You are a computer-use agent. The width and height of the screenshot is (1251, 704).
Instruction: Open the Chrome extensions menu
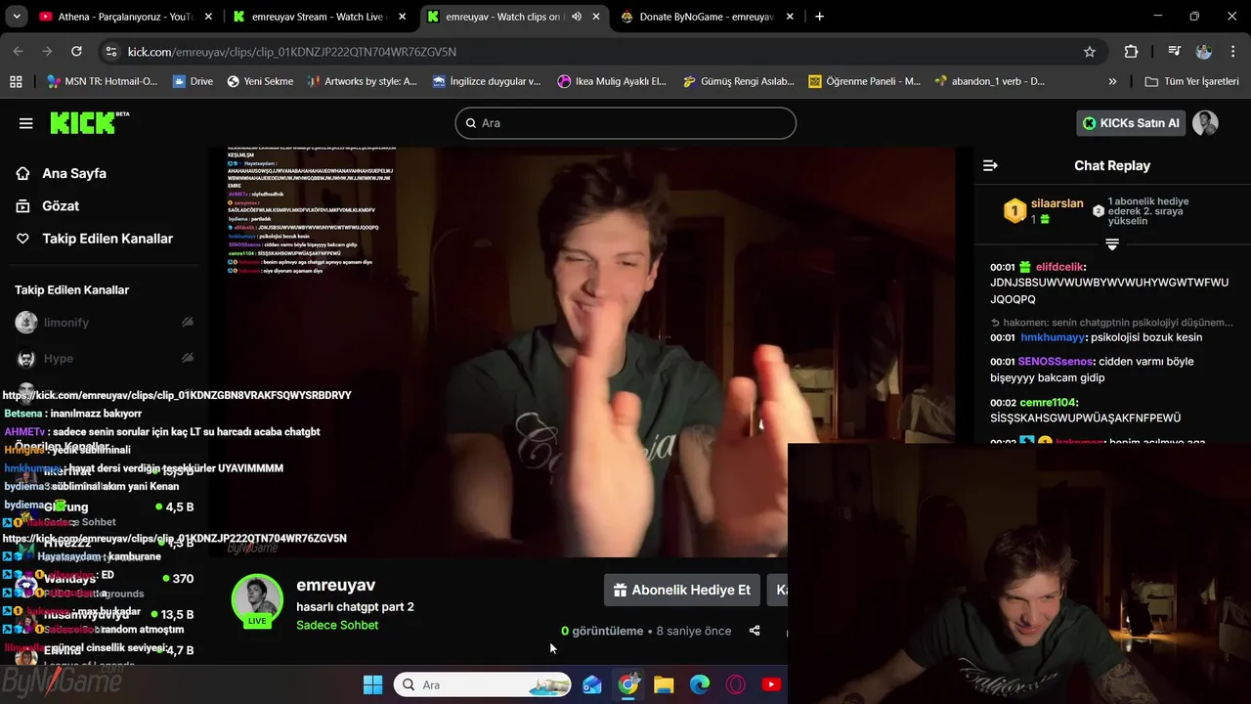tap(1131, 52)
